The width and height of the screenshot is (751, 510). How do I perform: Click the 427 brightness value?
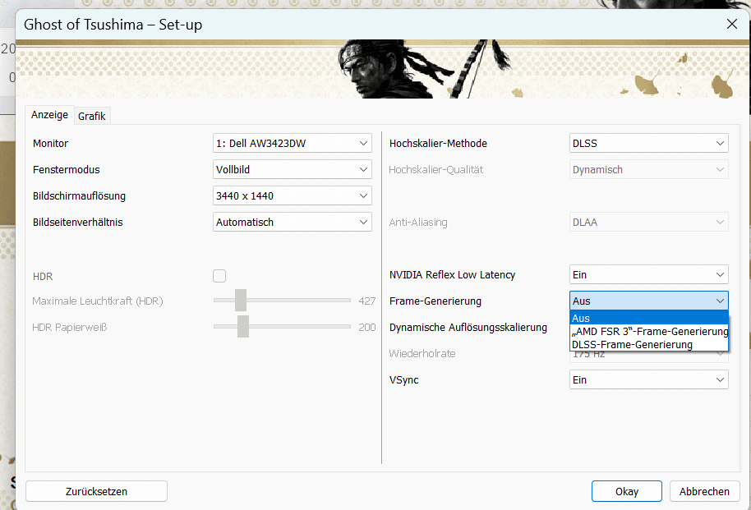click(x=367, y=301)
